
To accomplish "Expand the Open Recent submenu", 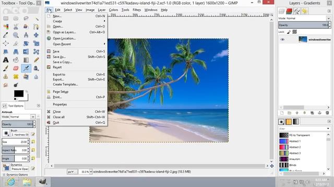I will (76, 44).
